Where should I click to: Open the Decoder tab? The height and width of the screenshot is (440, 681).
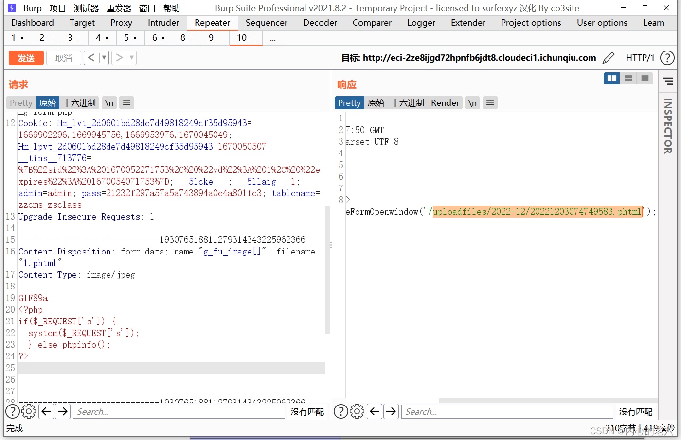coord(320,23)
